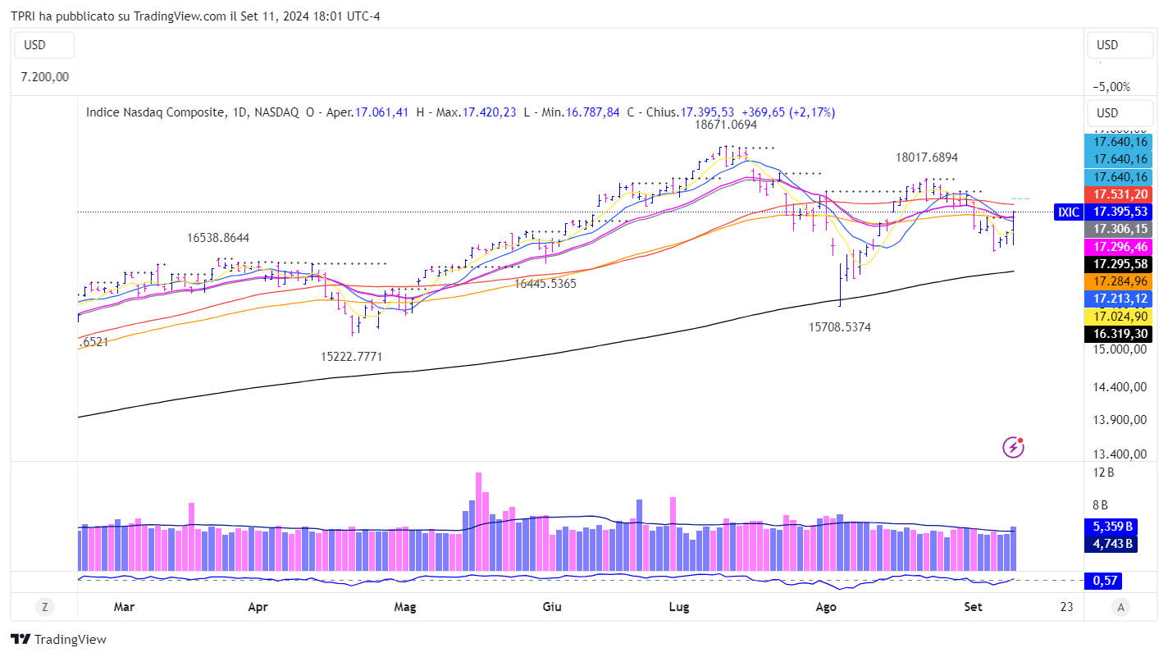Select the IXIC symbol label
This screenshot has height=657, width=1168.
1068,212
